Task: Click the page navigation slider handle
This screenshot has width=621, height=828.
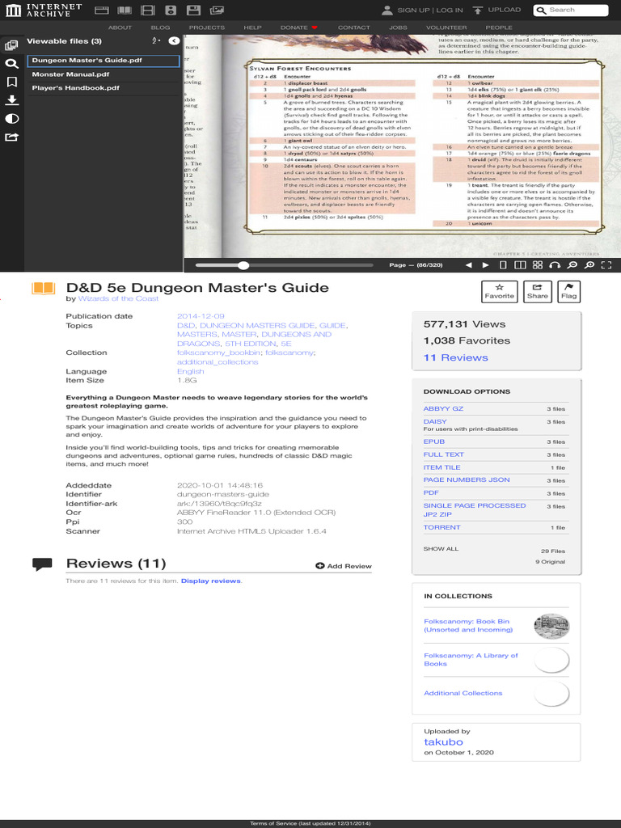Action: pos(243,265)
